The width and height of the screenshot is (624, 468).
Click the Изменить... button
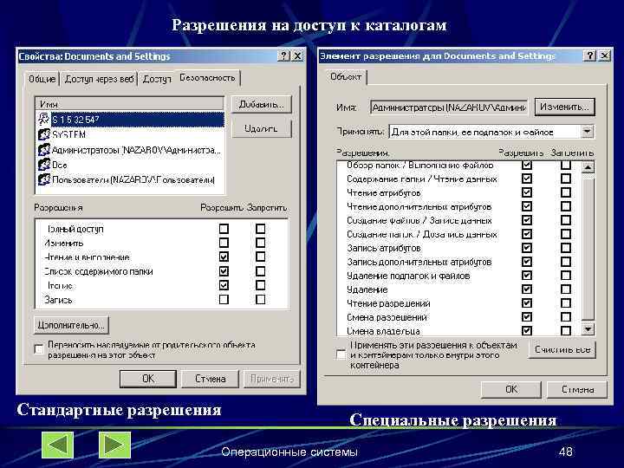tap(565, 107)
